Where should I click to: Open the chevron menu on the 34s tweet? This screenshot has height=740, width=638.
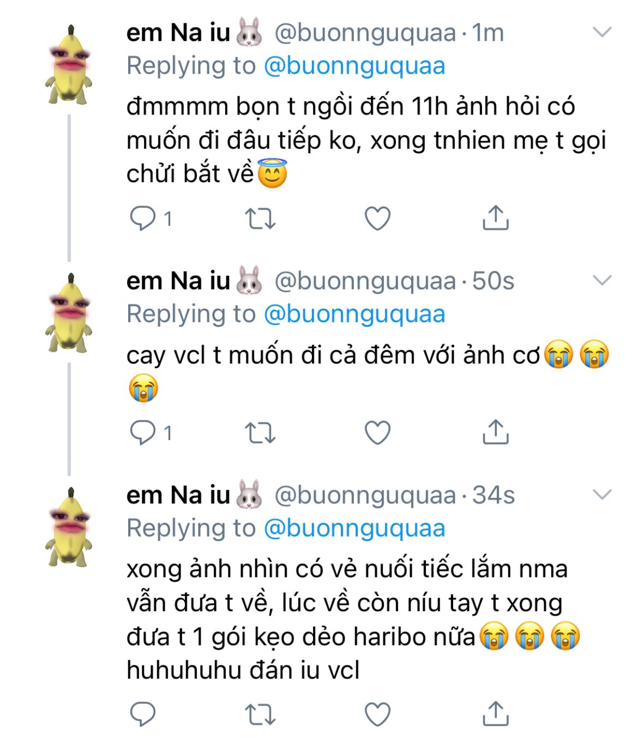pyautogui.click(x=601, y=495)
